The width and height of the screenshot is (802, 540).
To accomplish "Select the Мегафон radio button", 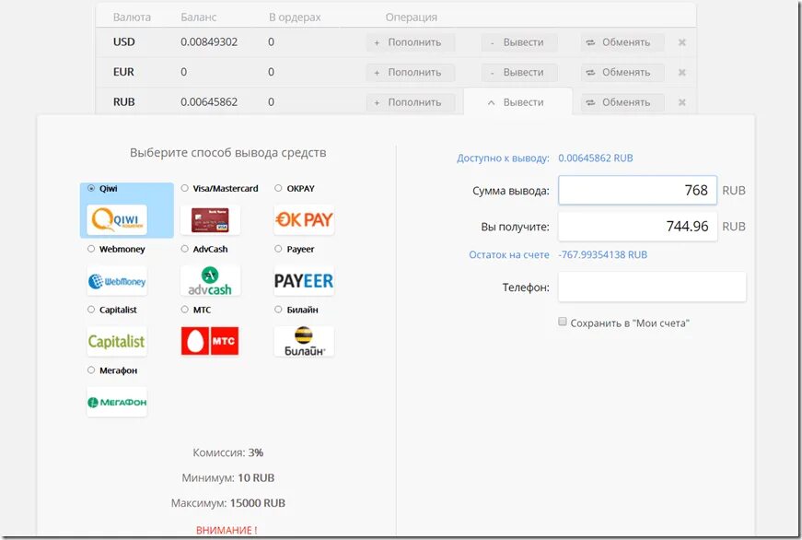I will pyautogui.click(x=91, y=370).
